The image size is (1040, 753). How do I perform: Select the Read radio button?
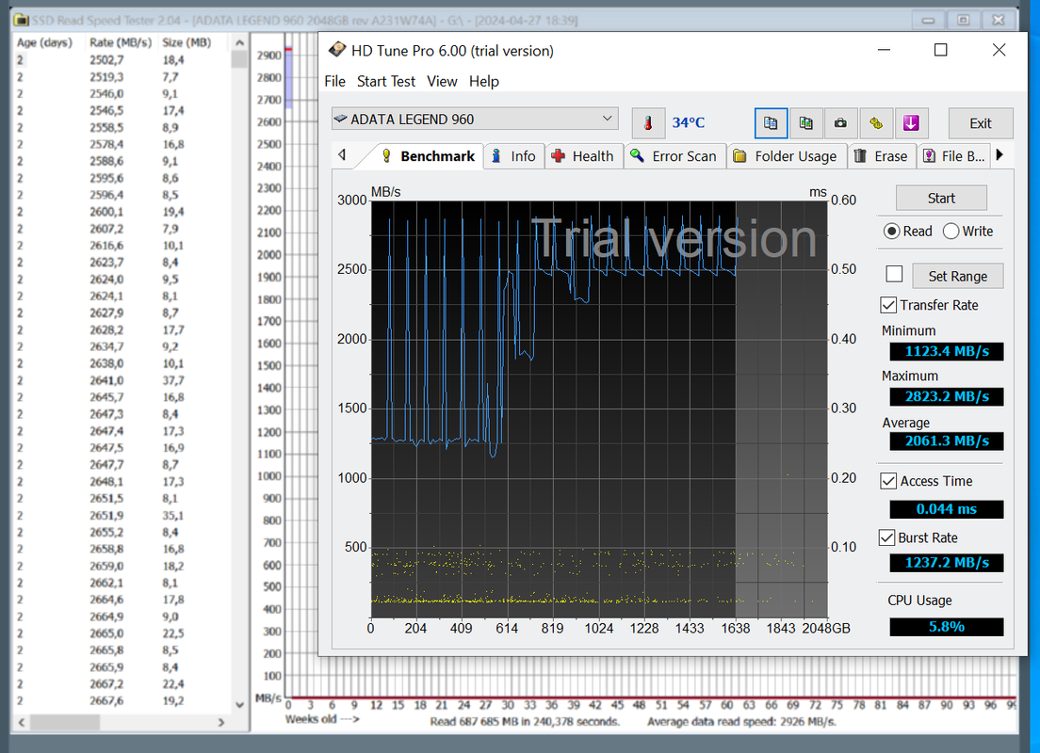pyautogui.click(x=891, y=231)
